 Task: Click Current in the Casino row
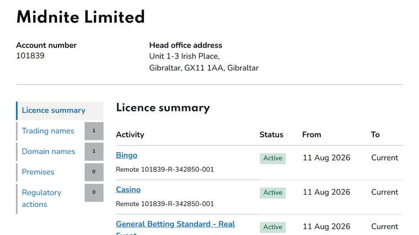coord(385,192)
